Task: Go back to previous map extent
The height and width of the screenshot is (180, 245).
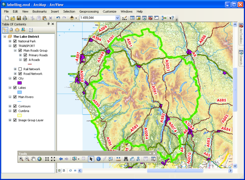Action: 61,159
